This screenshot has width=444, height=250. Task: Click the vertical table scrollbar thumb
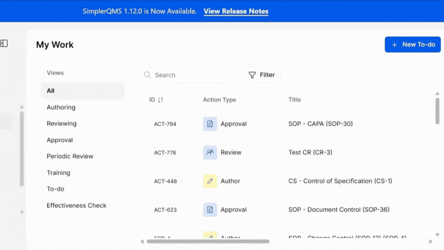click(x=437, y=111)
